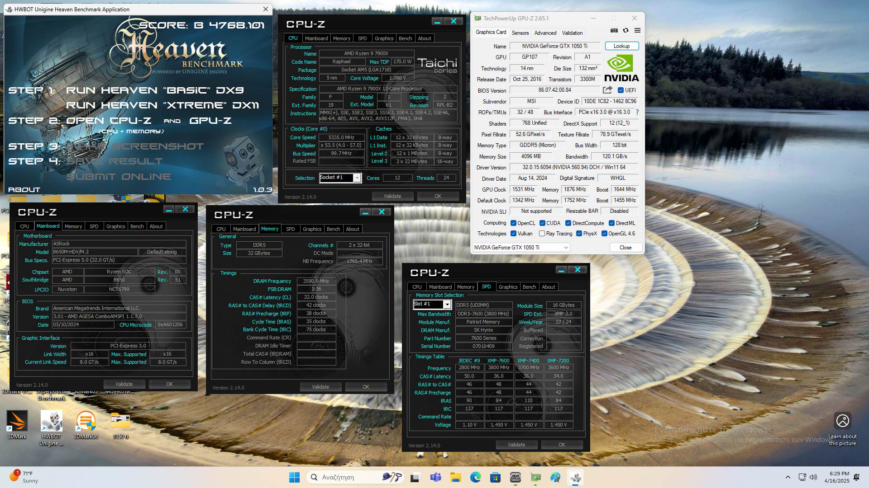
Task: Click the GPU-Z icon in taskbar
Action: (x=535, y=477)
